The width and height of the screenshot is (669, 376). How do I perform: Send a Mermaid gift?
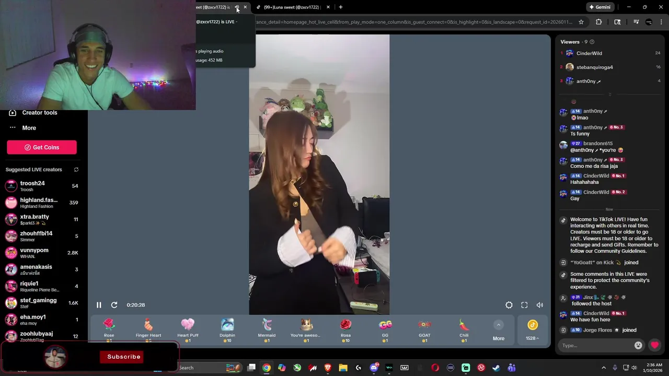267,330
